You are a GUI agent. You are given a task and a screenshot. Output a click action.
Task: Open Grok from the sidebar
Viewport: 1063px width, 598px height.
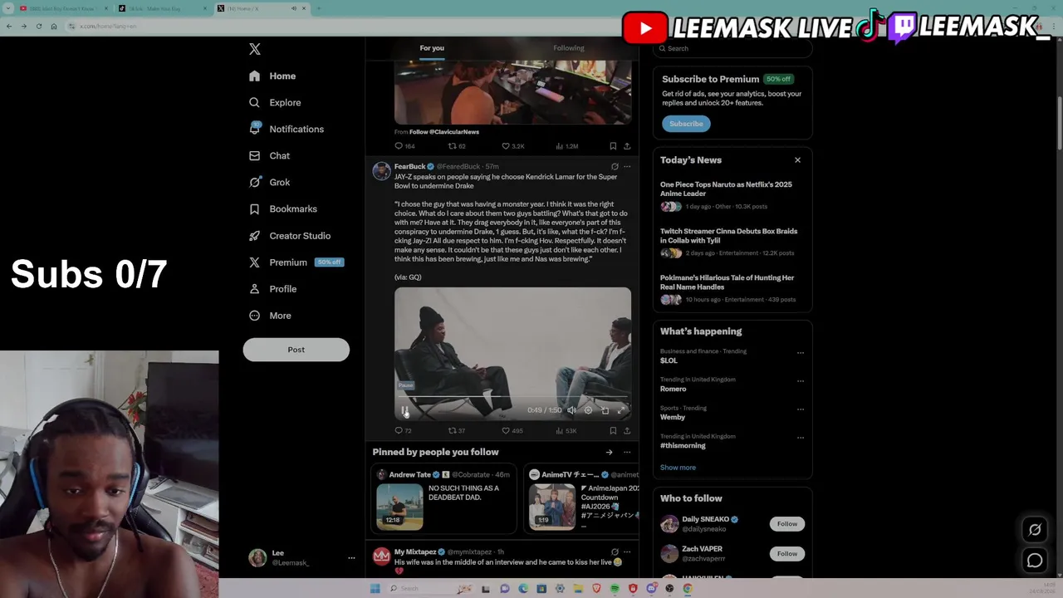269,182
